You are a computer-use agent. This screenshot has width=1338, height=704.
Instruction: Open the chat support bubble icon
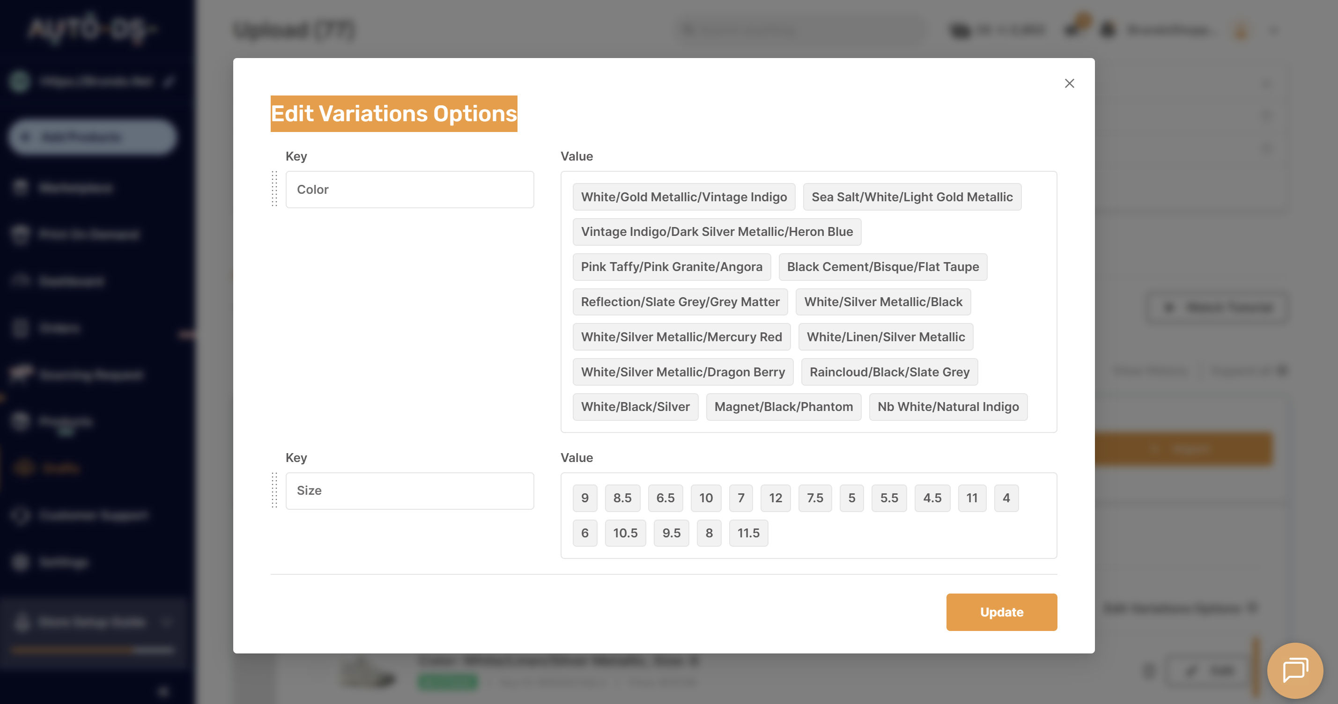pyautogui.click(x=1294, y=670)
